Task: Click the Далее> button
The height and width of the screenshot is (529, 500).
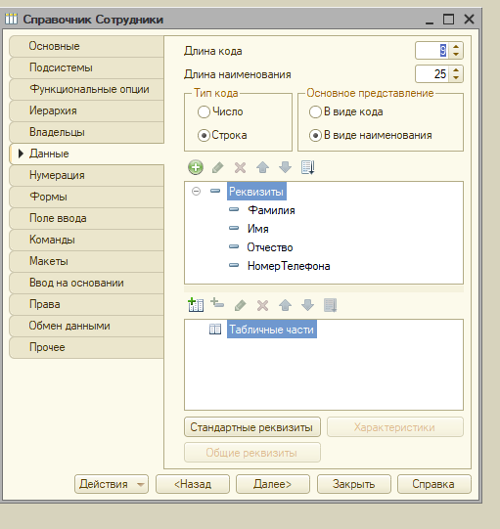Action: tap(273, 484)
